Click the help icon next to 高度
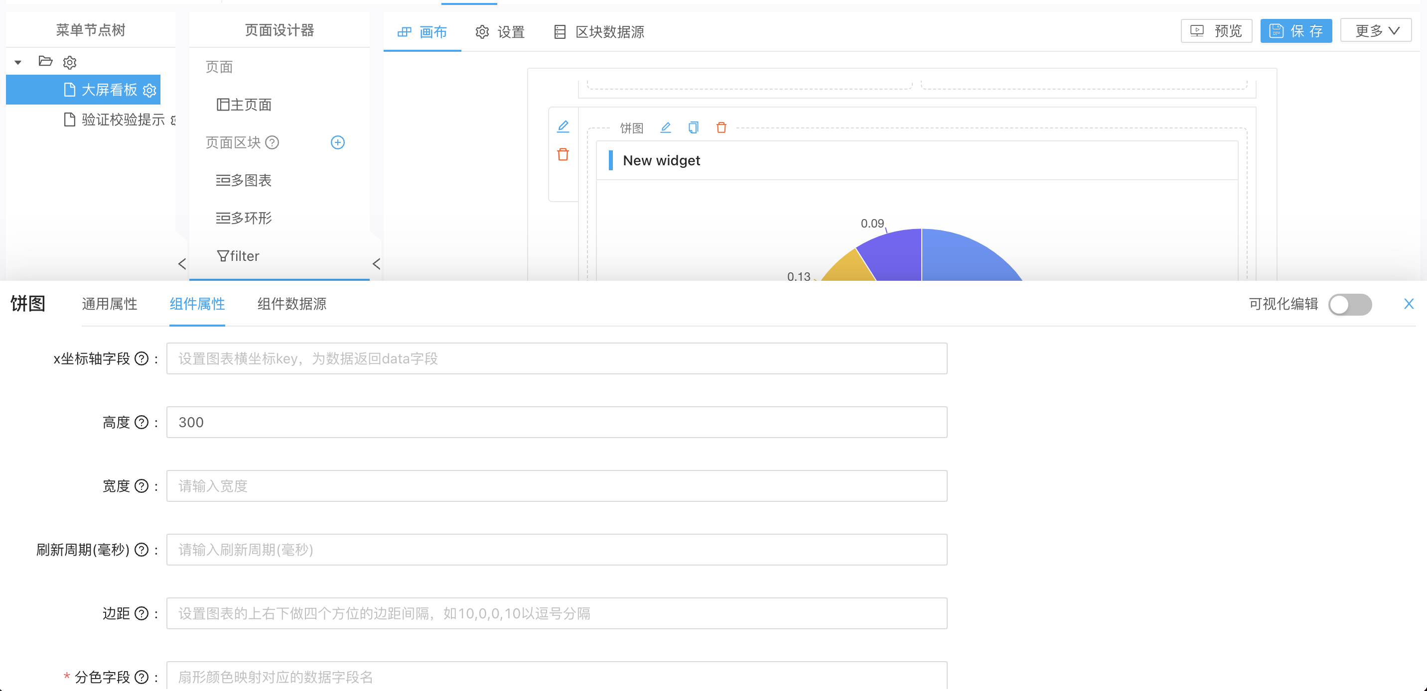 [x=142, y=423]
